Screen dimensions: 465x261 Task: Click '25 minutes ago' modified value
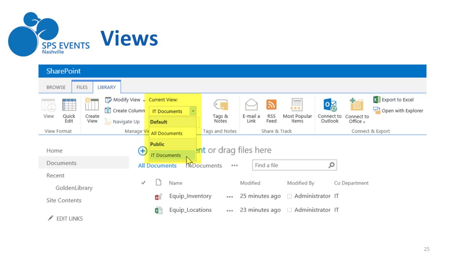point(260,196)
